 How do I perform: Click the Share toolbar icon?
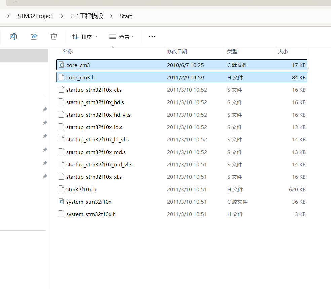click(34, 37)
